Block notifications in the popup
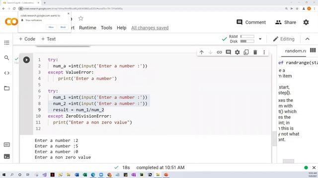 [63, 27]
